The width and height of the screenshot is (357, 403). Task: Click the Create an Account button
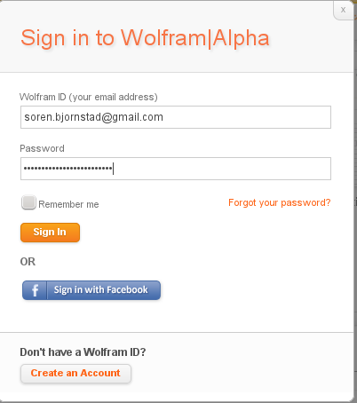[x=75, y=374]
